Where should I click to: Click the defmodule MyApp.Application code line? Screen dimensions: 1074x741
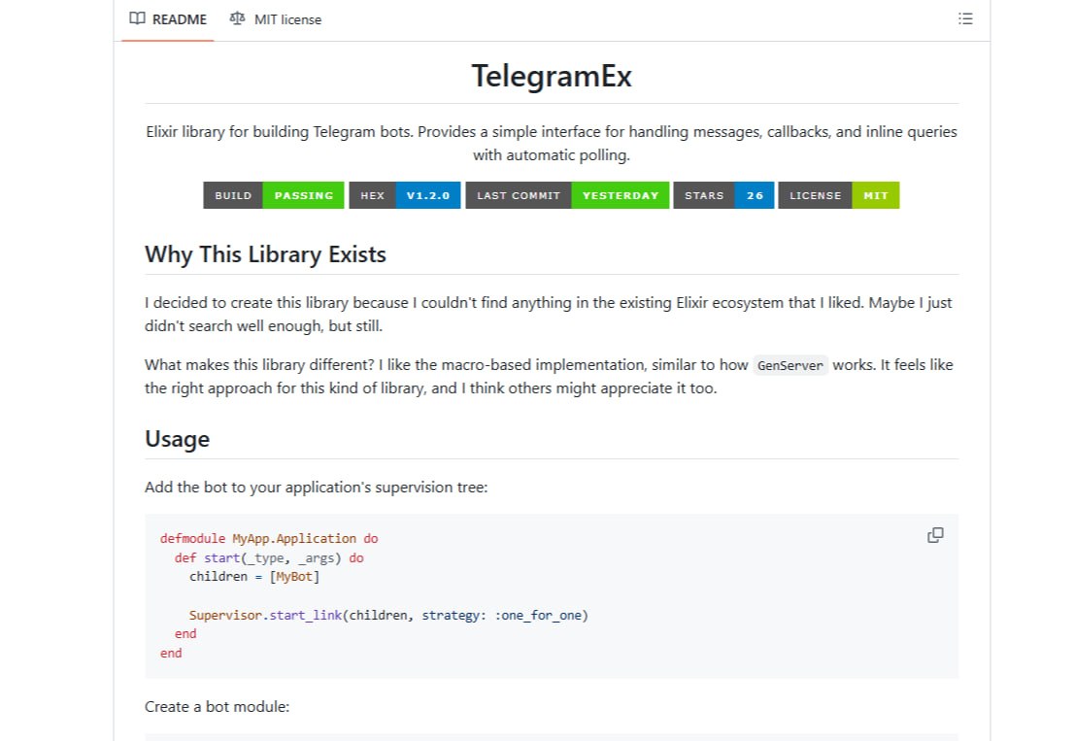coord(270,538)
